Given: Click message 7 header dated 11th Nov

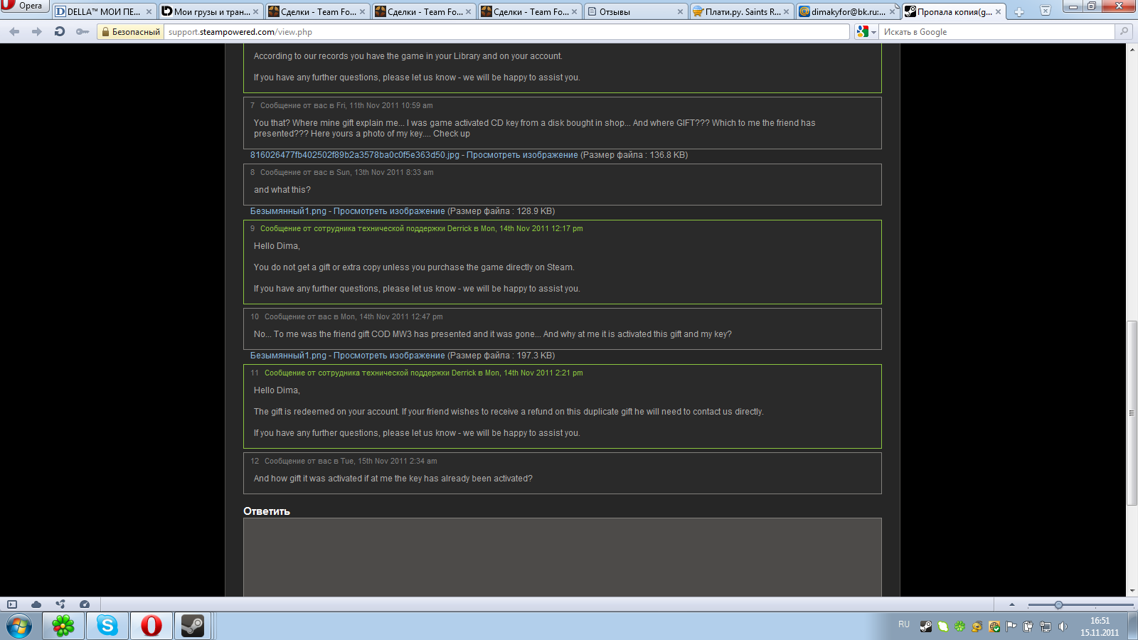Looking at the screenshot, I should 346,105.
